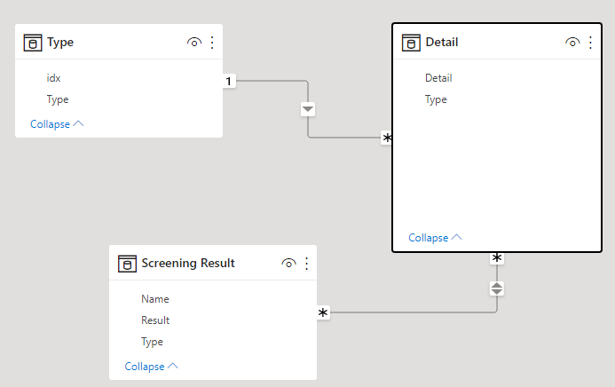Toggle visibility eye on Detail table
The image size is (615, 387).
572,42
